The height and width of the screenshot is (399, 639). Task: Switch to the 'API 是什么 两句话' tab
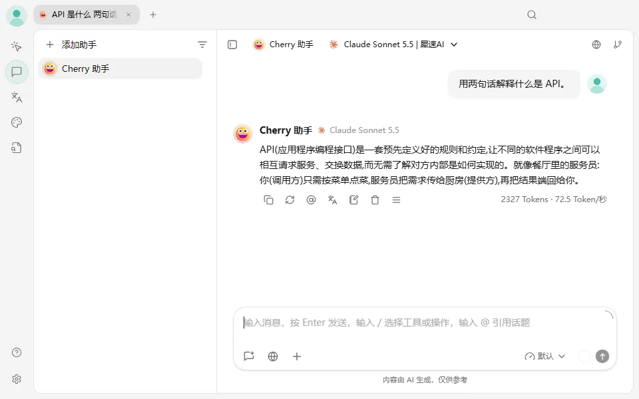pyautogui.click(x=85, y=15)
